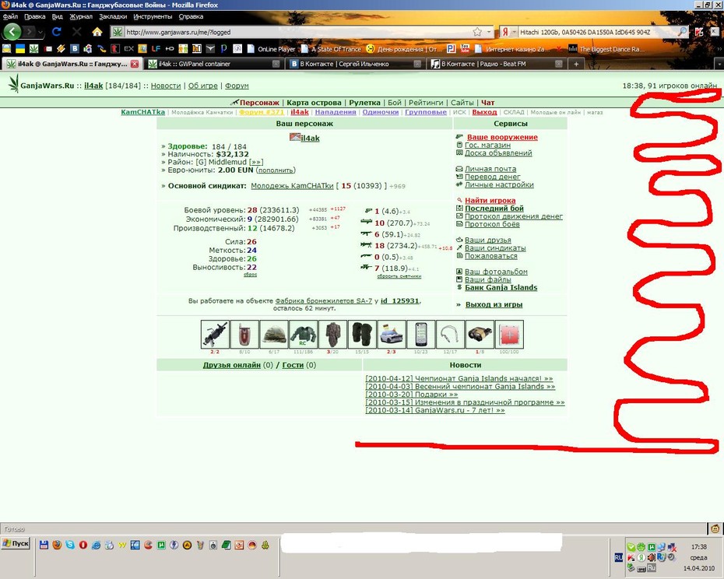
Task: Click into the URL address field
Action: click(x=298, y=33)
